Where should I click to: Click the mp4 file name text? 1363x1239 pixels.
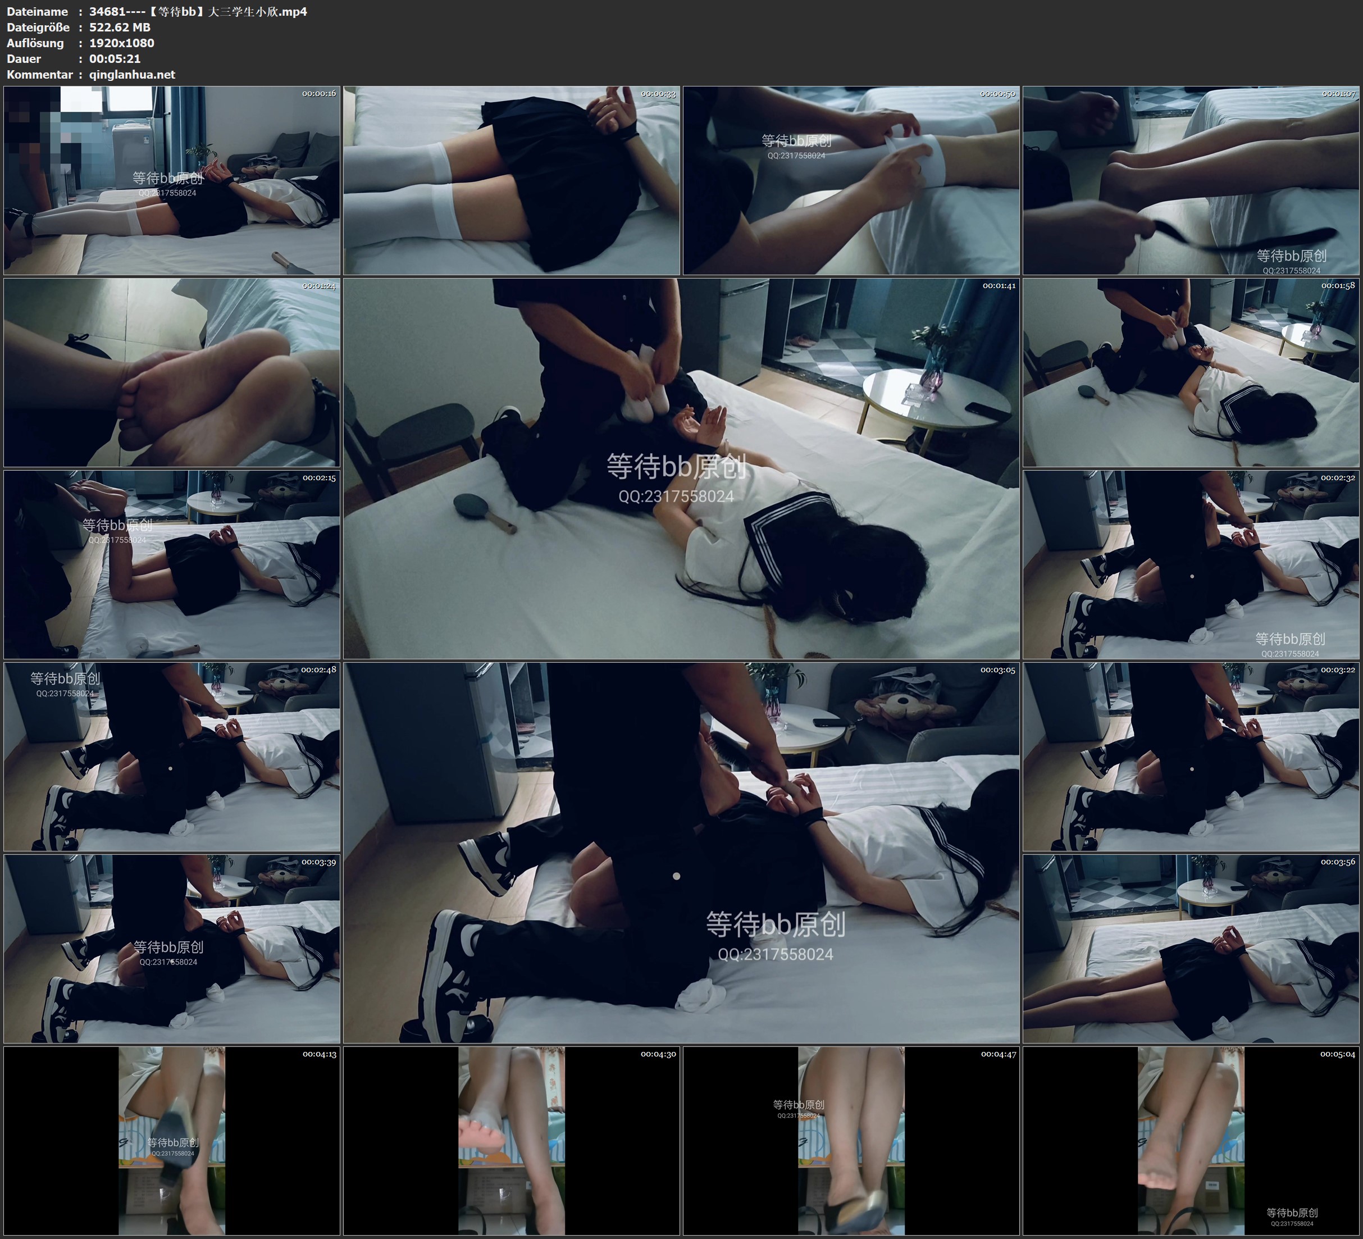[198, 11]
